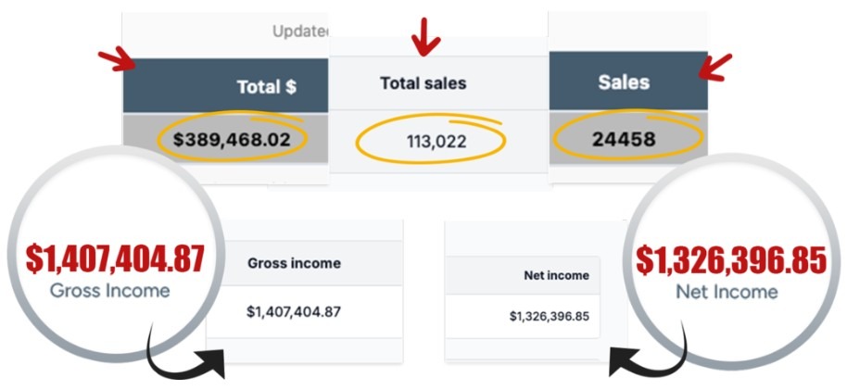Click the Gross Income label inside the circle
The height and width of the screenshot is (390, 847).
[x=110, y=291]
